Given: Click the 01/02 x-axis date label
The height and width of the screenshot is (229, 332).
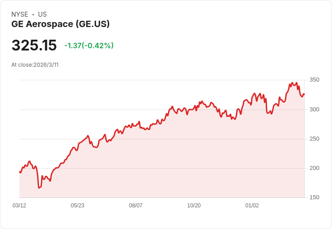Looking at the screenshot, I should 252,206.
